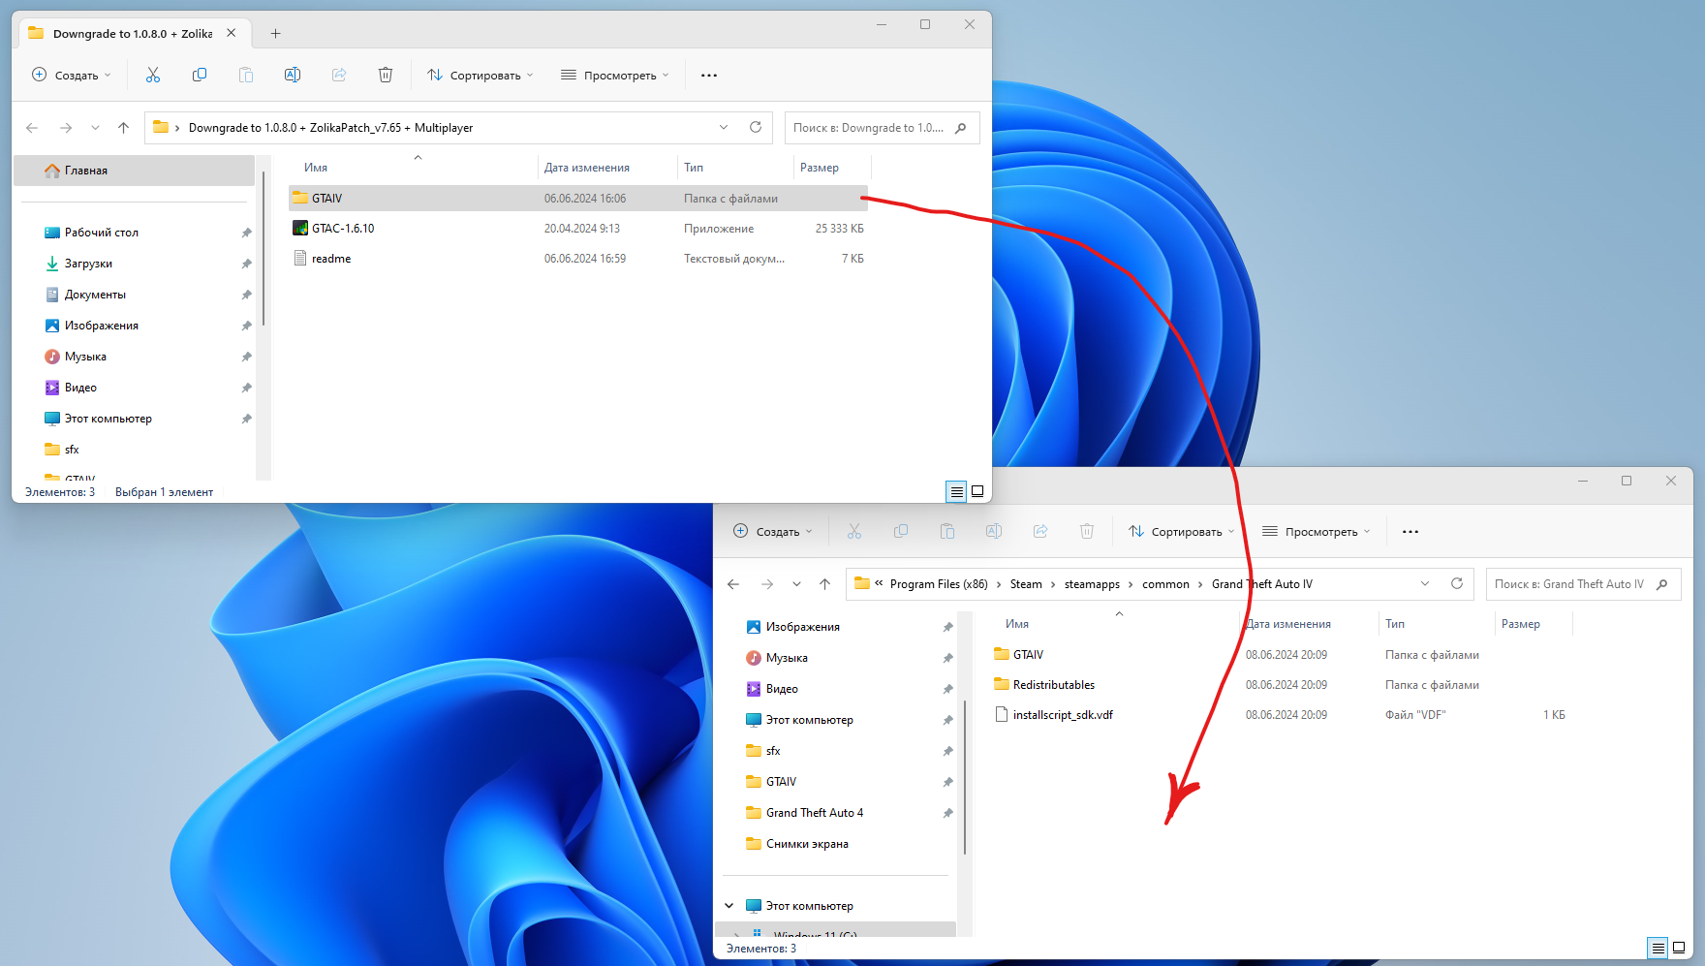Go up one folder in bottom window
The image size is (1705, 966).
[x=824, y=583]
